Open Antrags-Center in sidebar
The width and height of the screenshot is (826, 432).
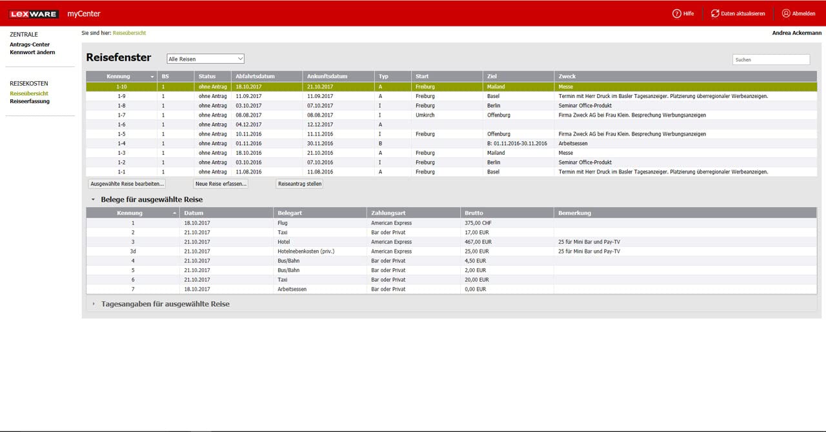click(30, 44)
